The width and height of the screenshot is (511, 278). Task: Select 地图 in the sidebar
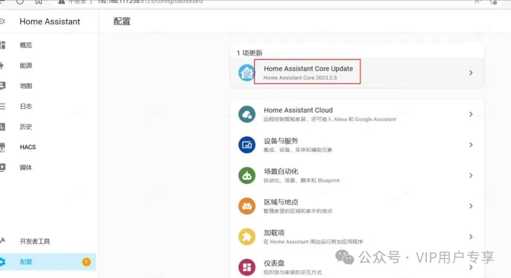pos(26,86)
